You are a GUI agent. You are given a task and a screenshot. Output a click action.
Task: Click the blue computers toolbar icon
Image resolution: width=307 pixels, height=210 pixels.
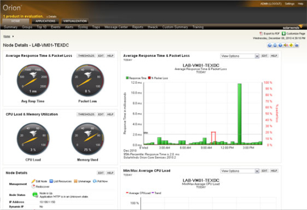tap(296, 46)
